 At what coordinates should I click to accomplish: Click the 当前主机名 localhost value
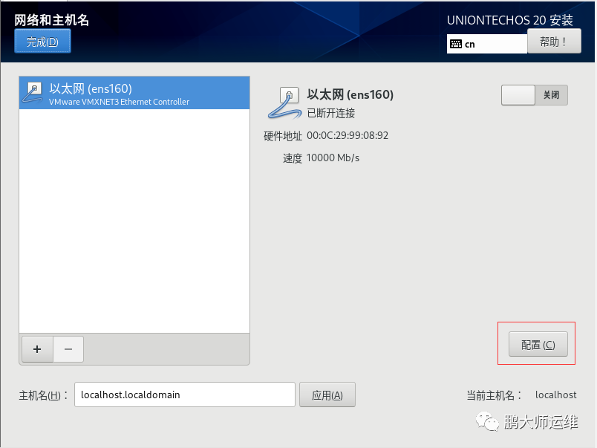[x=556, y=395]
